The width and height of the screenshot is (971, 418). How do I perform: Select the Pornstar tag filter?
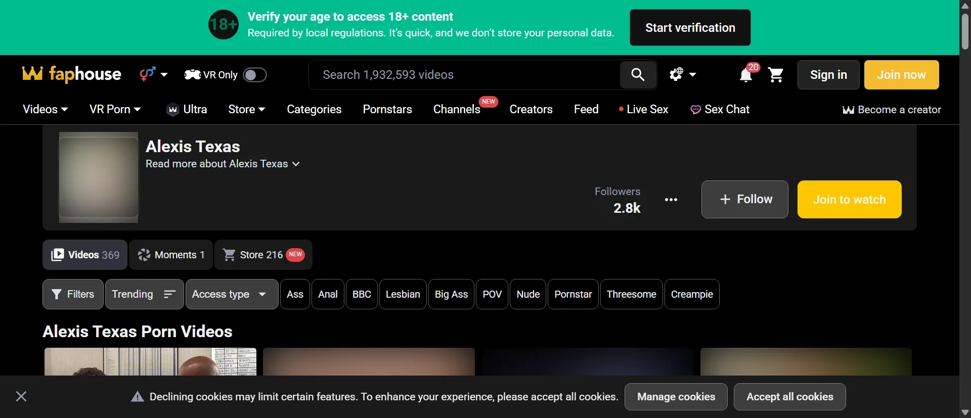pyautogui.click(x=573, y=294)
